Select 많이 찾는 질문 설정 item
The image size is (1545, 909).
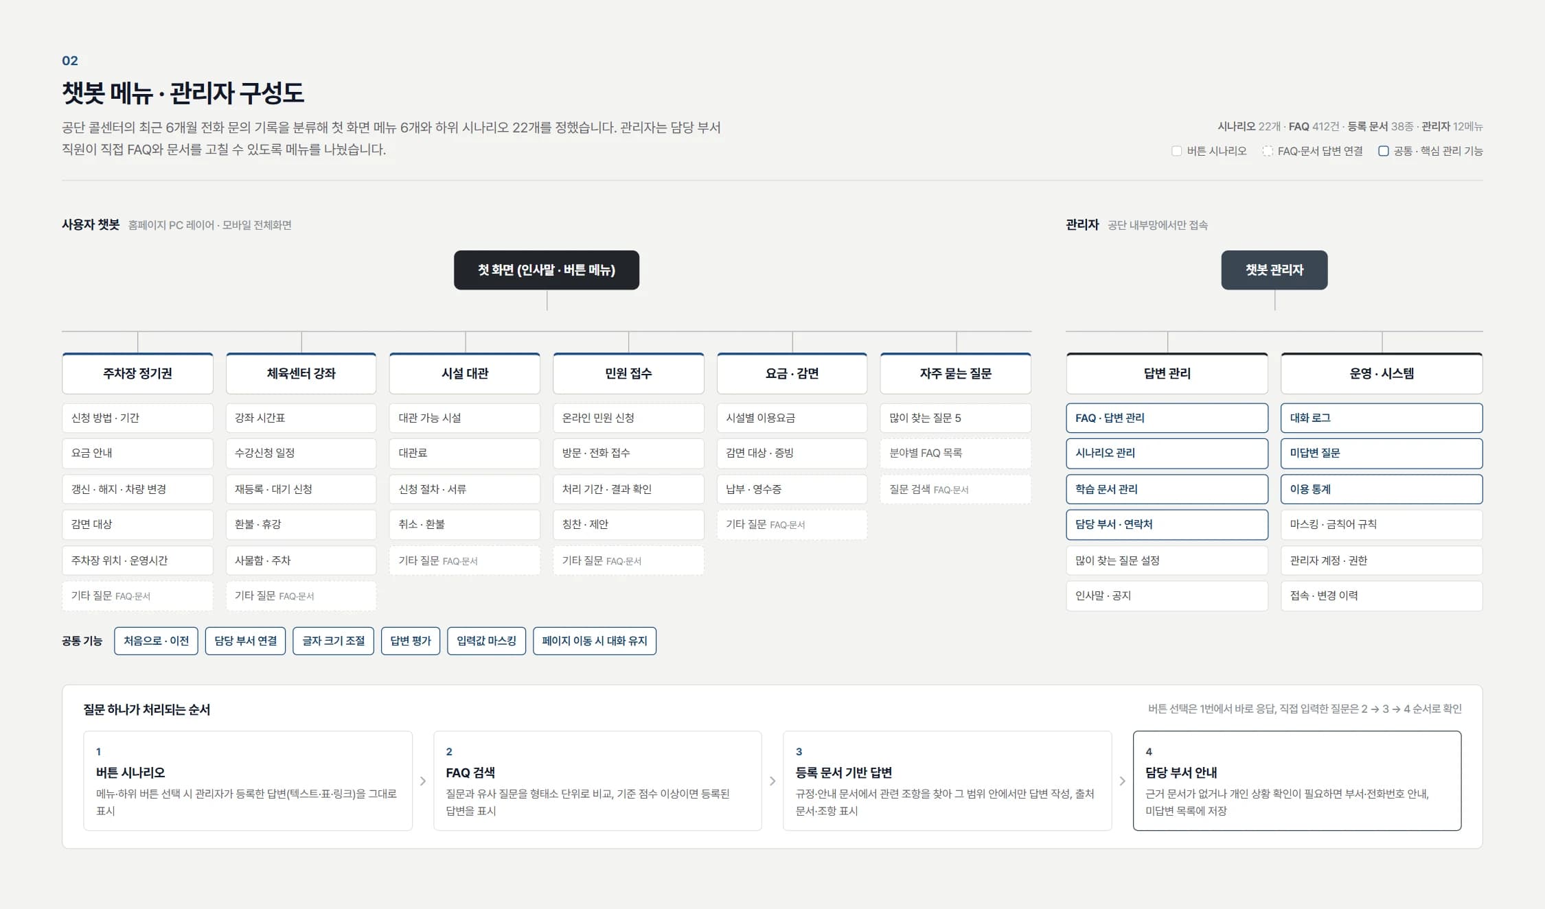pyautogui.click(x=1167, y=560)
